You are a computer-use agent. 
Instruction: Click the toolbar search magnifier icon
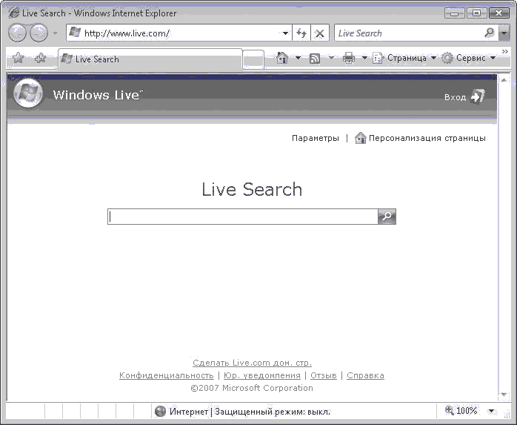coord(490,33)
